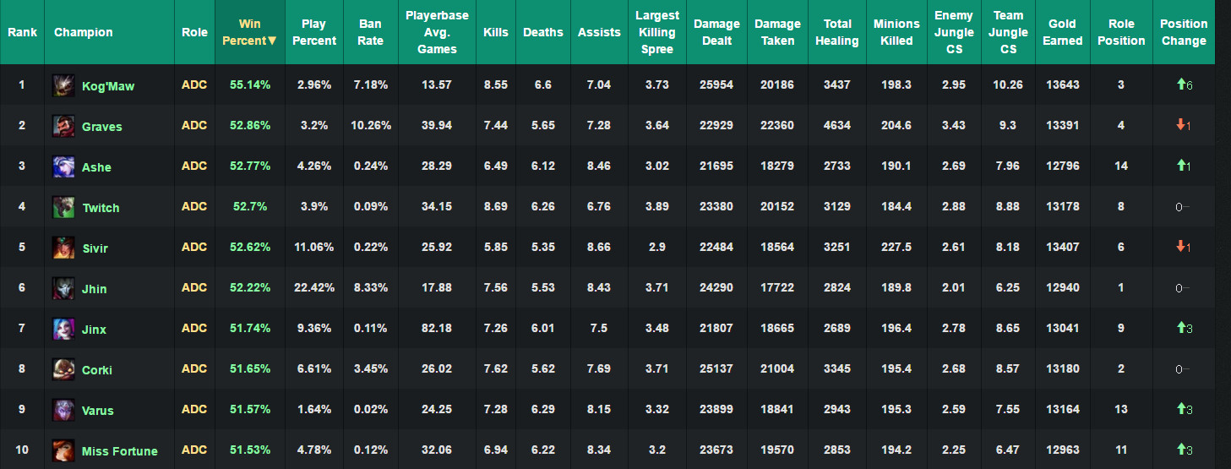Sort by Champion column header

point(109,32)
